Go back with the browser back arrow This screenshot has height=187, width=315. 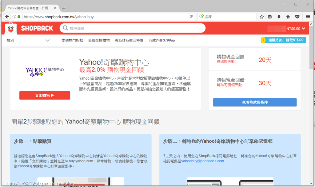pyautogui.click(x=7, y=17)
